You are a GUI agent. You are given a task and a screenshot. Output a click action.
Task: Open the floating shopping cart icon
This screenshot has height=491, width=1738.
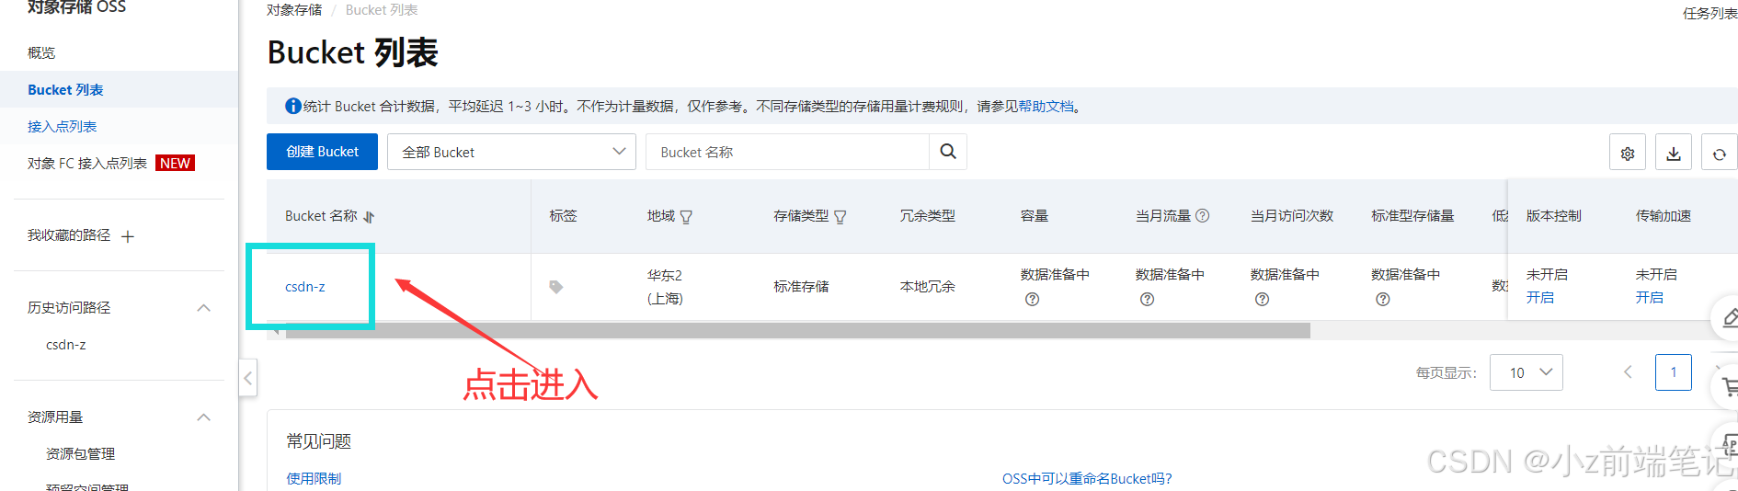click(1730, 387)
